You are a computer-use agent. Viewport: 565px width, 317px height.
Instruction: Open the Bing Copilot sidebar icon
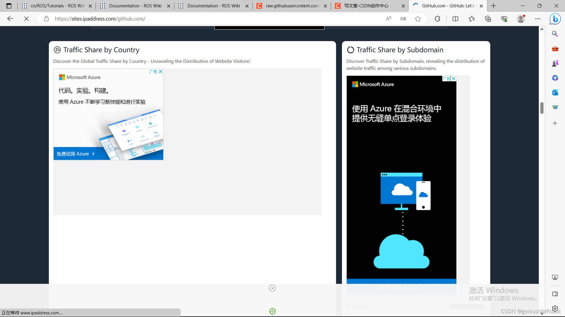pyautogui.click(x=555, y=19)
